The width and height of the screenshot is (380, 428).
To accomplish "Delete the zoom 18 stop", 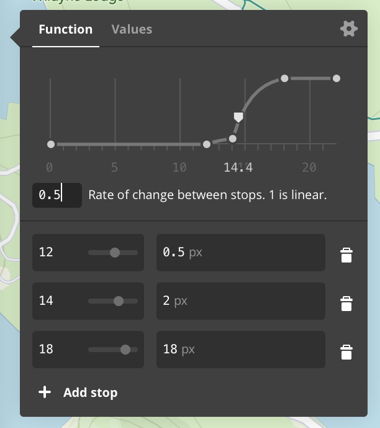I will point(346,352).
